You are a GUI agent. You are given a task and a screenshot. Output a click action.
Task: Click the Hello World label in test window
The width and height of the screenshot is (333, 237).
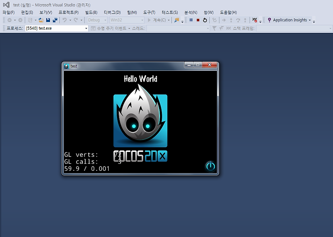(141, 79)
